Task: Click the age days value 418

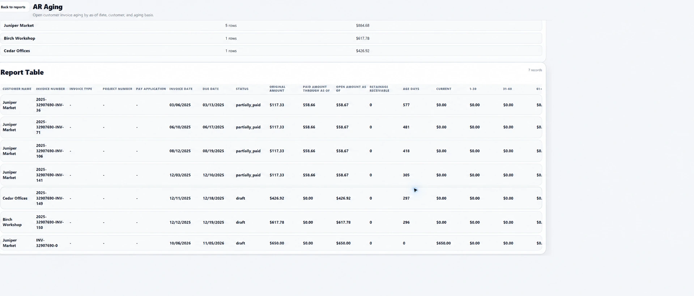Action: pos(406,151)
